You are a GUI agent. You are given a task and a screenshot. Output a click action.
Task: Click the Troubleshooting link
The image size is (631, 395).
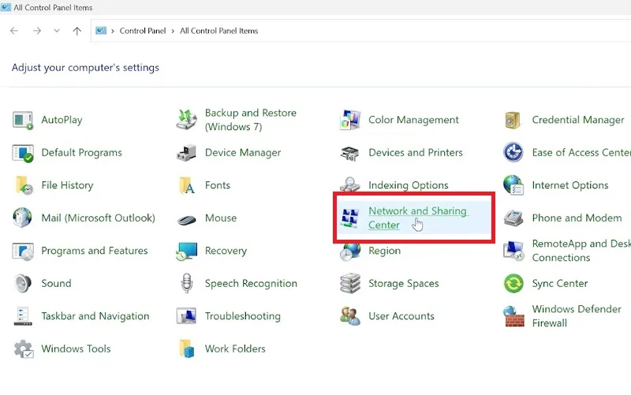tap(243, 316)
